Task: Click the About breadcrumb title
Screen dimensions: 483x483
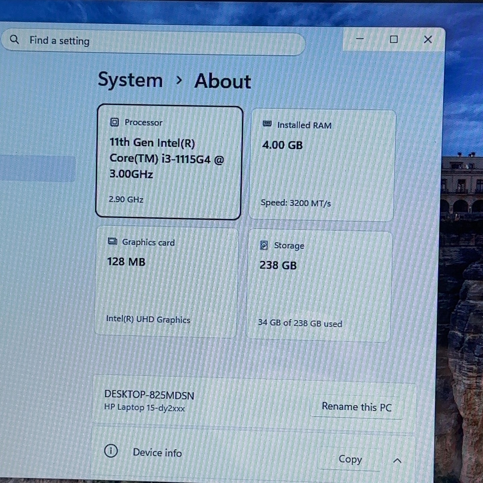Action: (x=223, y=81)
